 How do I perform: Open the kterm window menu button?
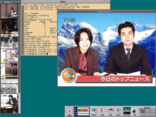tap(23, 2)
